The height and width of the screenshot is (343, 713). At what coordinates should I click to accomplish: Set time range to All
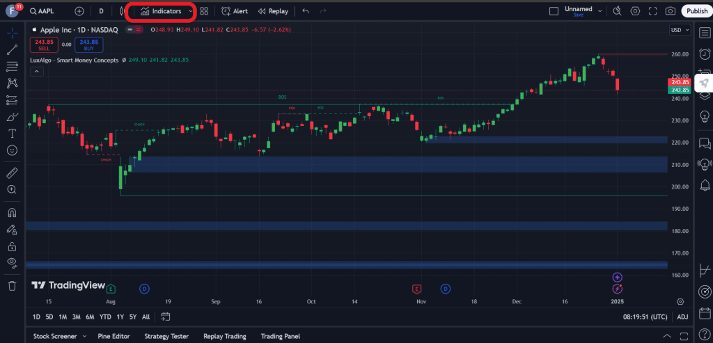point(146,317)
